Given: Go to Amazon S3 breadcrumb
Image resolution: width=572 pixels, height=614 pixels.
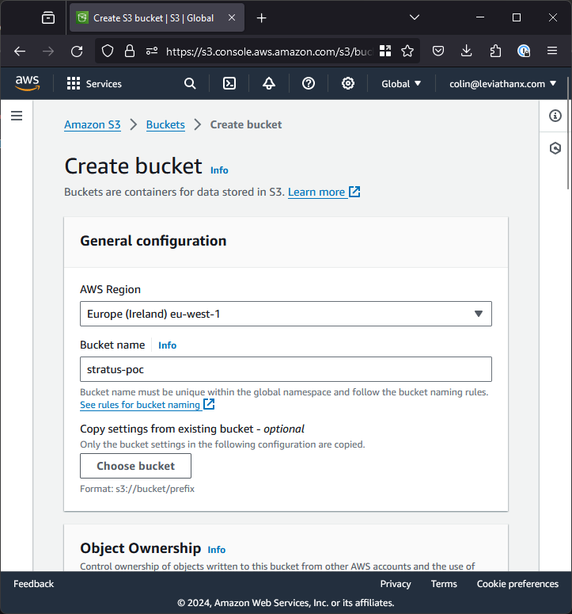Looking at the screenshot, I should click(x=93, y=124).
